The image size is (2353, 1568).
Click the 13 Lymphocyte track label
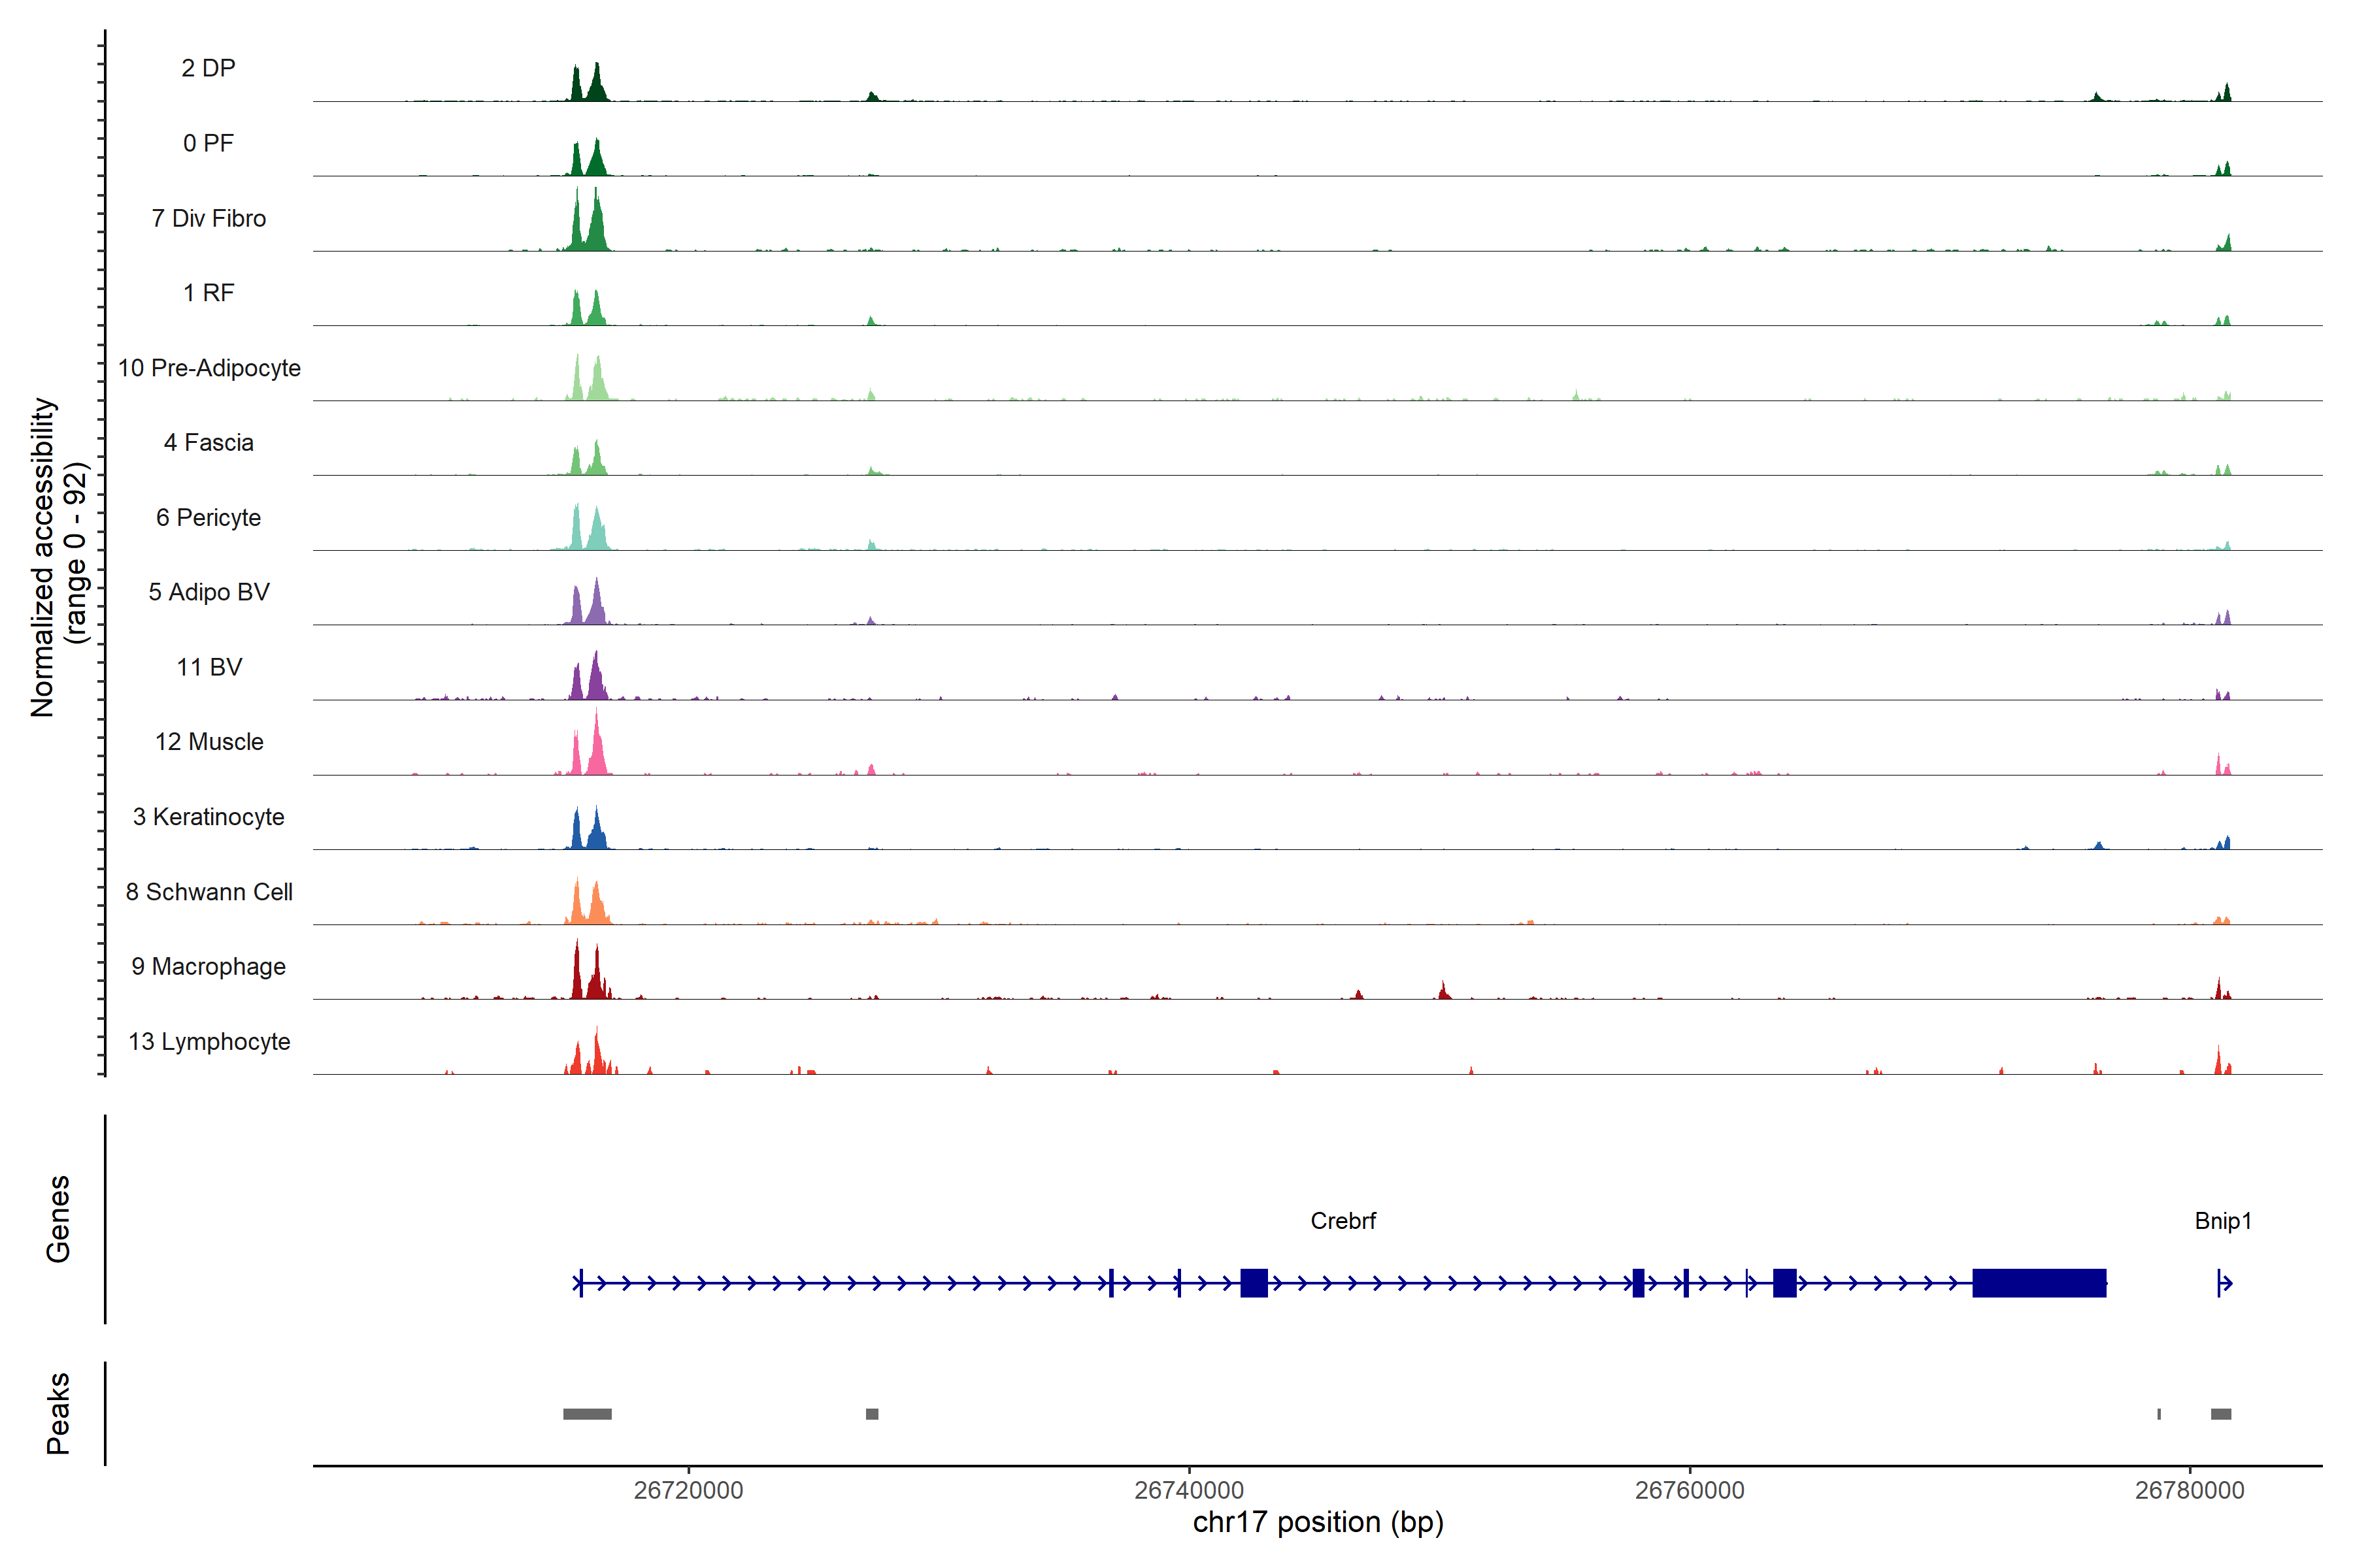[209, 1041]
